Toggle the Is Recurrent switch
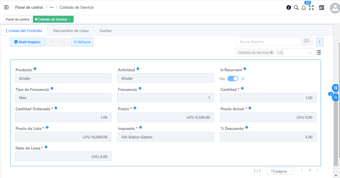 click(x=233, y=79)
